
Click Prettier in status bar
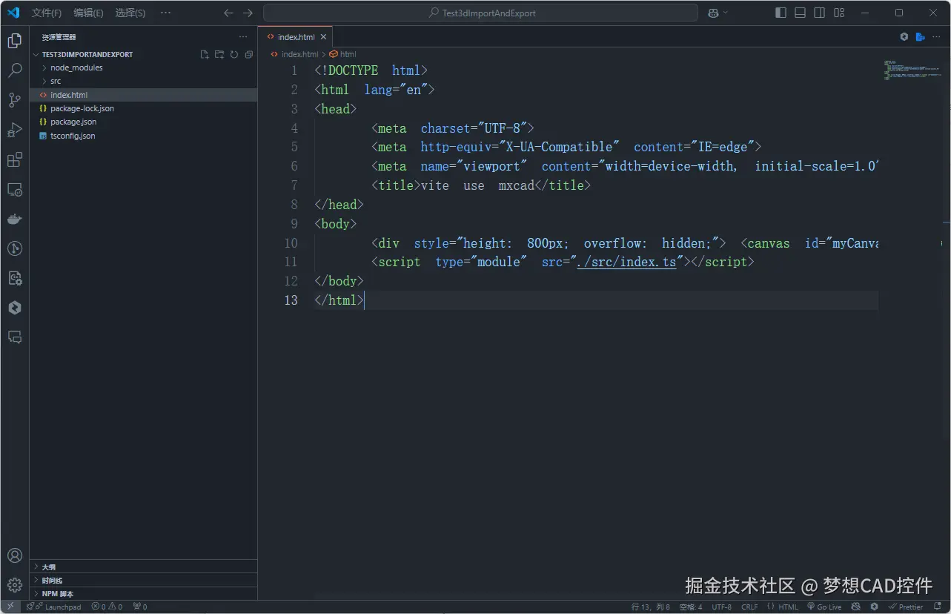(x=906, y=607)
